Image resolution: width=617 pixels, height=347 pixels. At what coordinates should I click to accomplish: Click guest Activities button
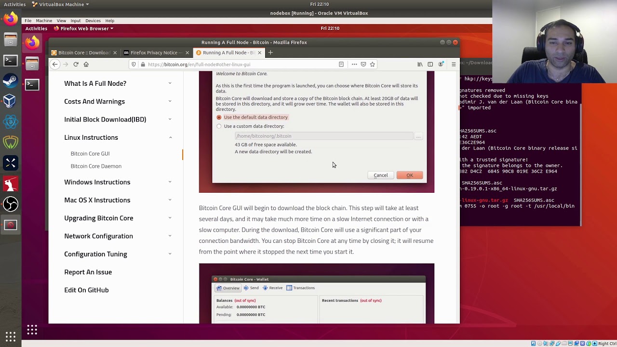(x=36, y=28)
